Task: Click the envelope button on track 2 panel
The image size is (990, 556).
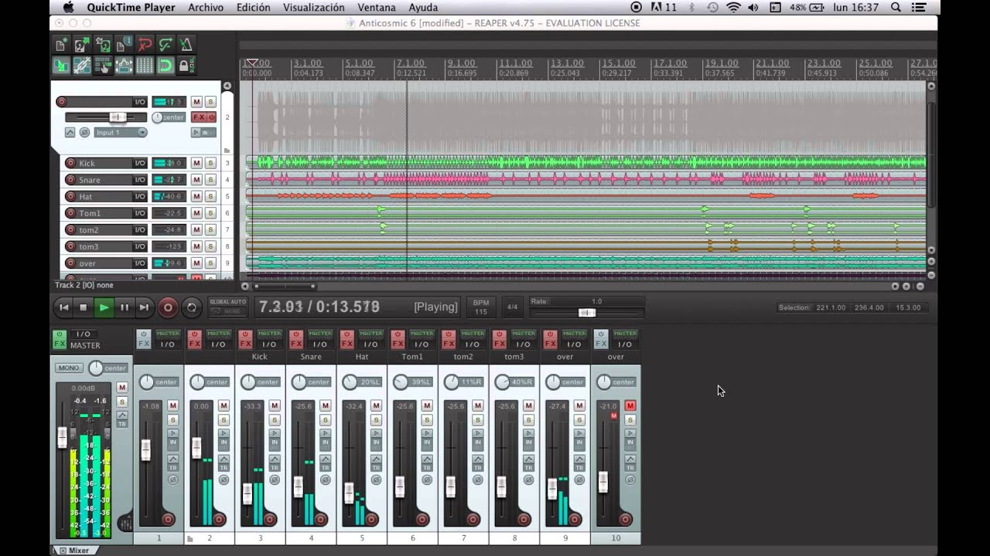Action: pyautogui.click(x=70, y=133)
